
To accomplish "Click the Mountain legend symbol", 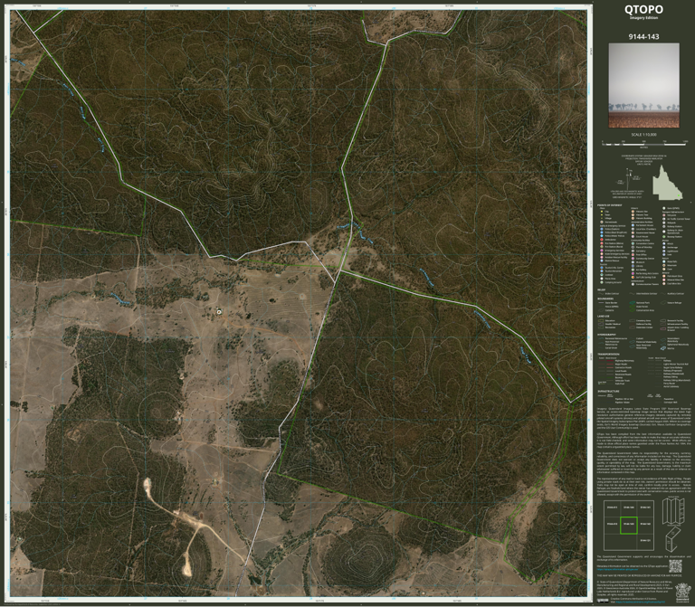I will click(664, 265).
